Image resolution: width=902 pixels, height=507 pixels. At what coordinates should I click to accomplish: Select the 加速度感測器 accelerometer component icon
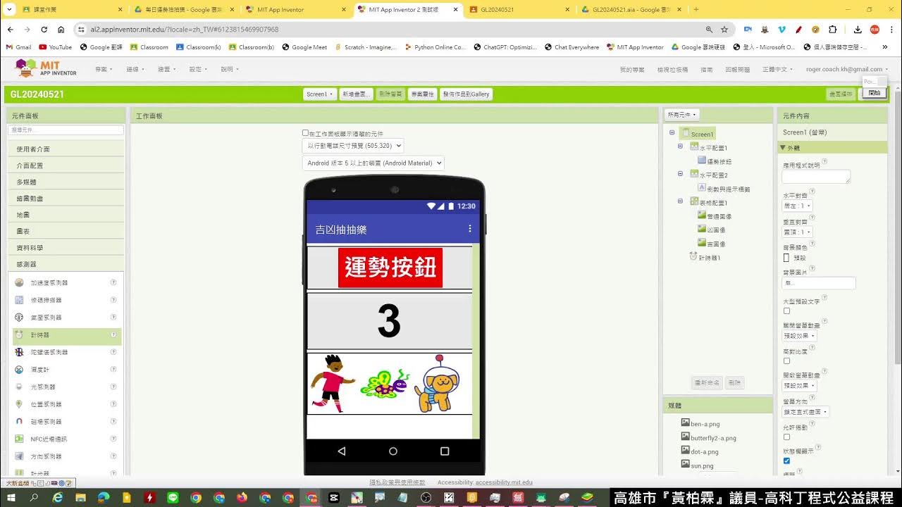click(19, 282)
